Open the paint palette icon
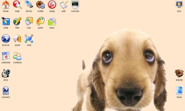Screen dimensions: 185x111 pyautogui.click(x=40, y=21)
